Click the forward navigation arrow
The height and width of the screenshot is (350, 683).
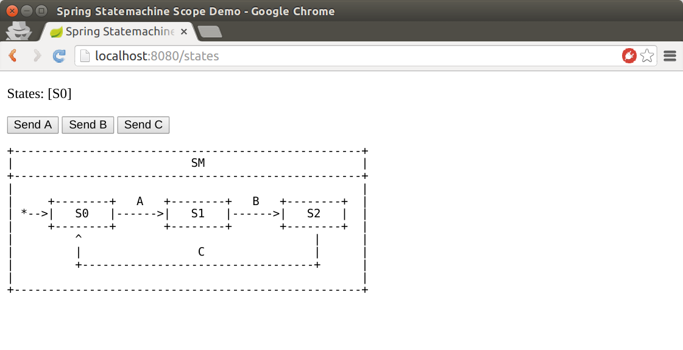pos(37,56)
